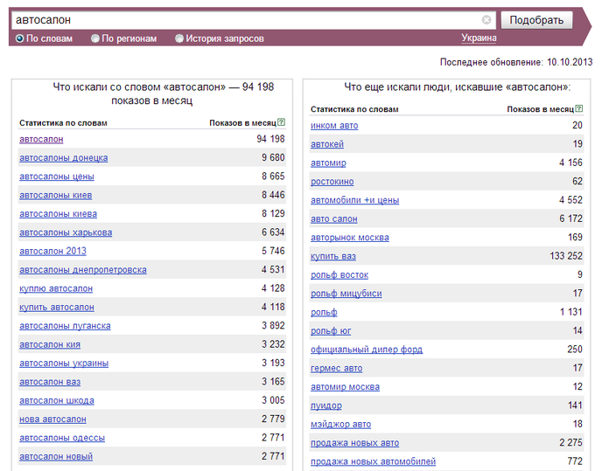602x471 pixels.
Task: Open the 'куплю автосалон' link
Action: tap(56, 289)
